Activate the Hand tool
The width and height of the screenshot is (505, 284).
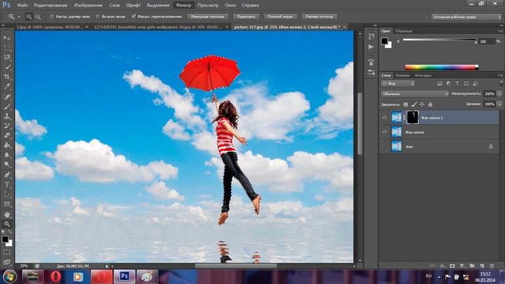tap(8, 214)
